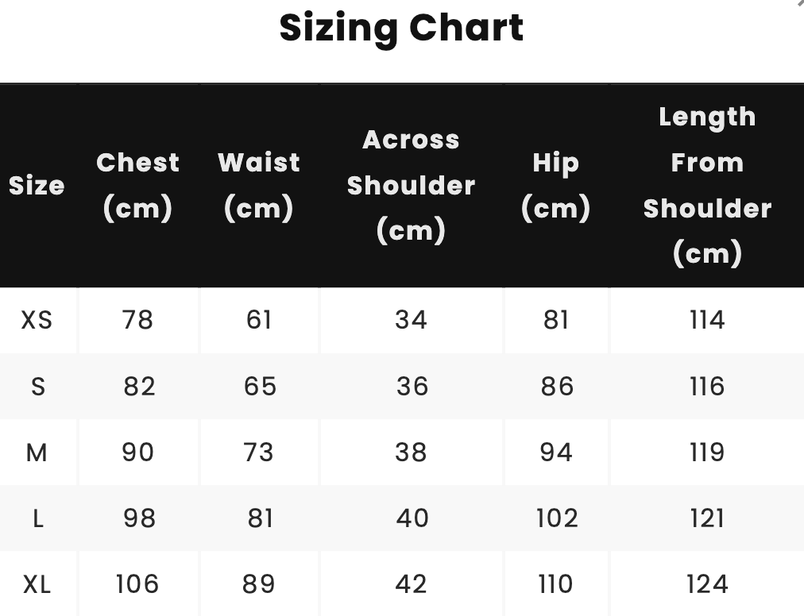The height and width of the screenshot is (616, 804).
Task: Select the S waist value 65
Action: [260, 387]
